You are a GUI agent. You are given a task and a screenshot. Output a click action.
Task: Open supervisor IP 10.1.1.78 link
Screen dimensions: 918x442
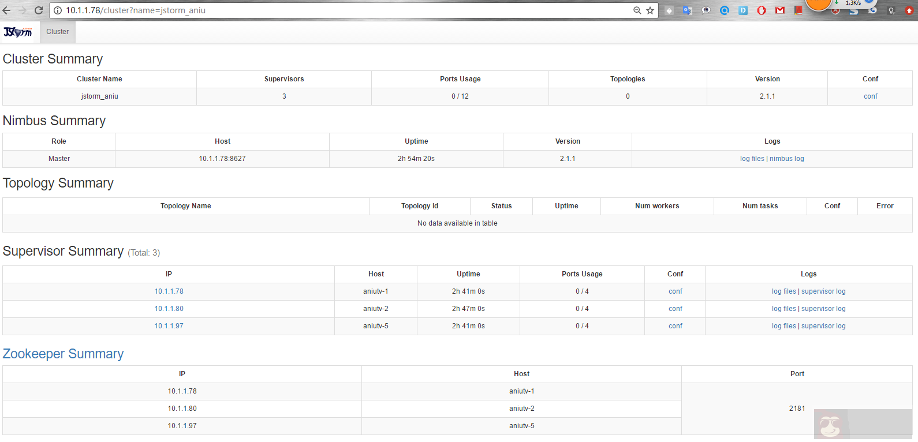(x=169, y=291)
